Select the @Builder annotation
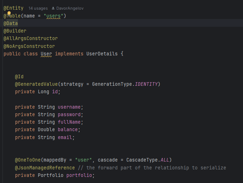 pos(15,31)
